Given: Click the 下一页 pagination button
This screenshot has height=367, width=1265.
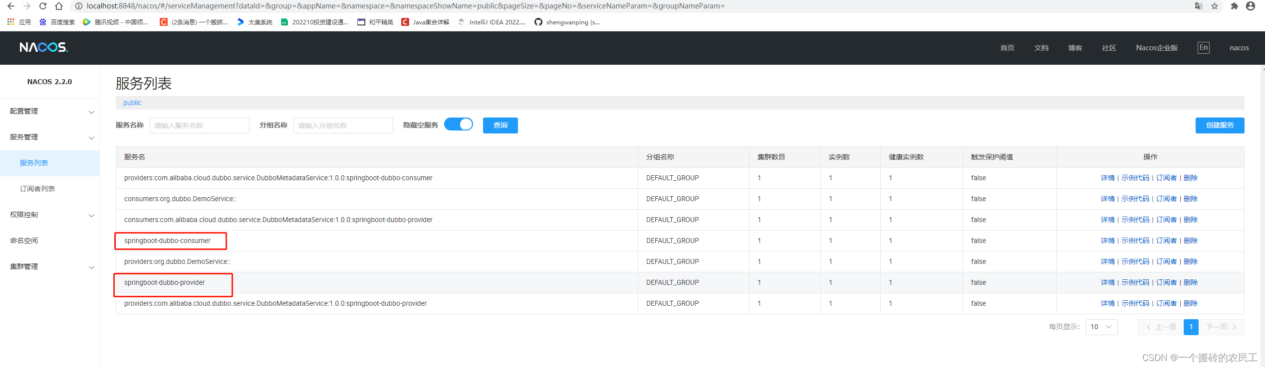Looking at the screenshot, I should [1222, 327].
